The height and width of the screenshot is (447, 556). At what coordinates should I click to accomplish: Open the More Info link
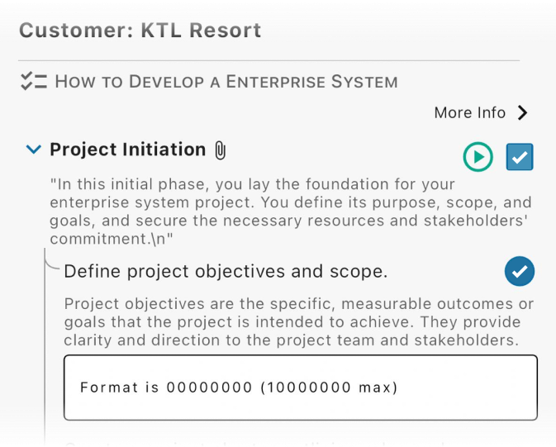coord(469,113)
